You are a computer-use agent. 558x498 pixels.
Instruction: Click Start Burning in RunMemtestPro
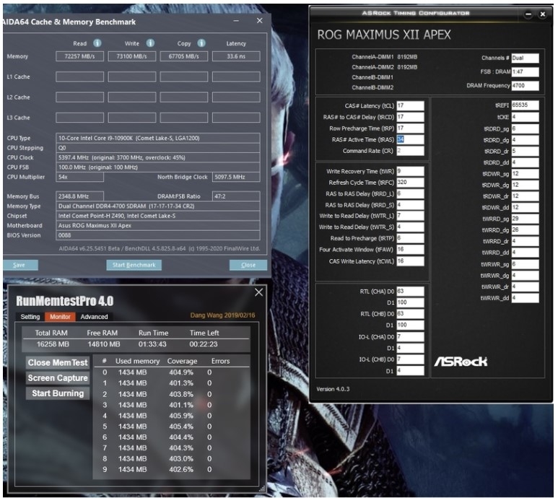58,393
